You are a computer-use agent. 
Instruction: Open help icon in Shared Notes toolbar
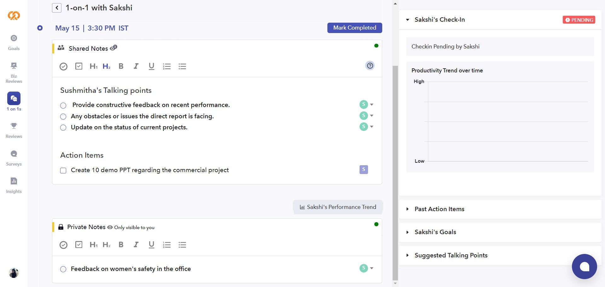[370, 66]
